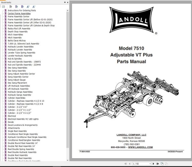
Task: Click the Double Reel Assembly bookmark icon
Action: tap(5, 155)
